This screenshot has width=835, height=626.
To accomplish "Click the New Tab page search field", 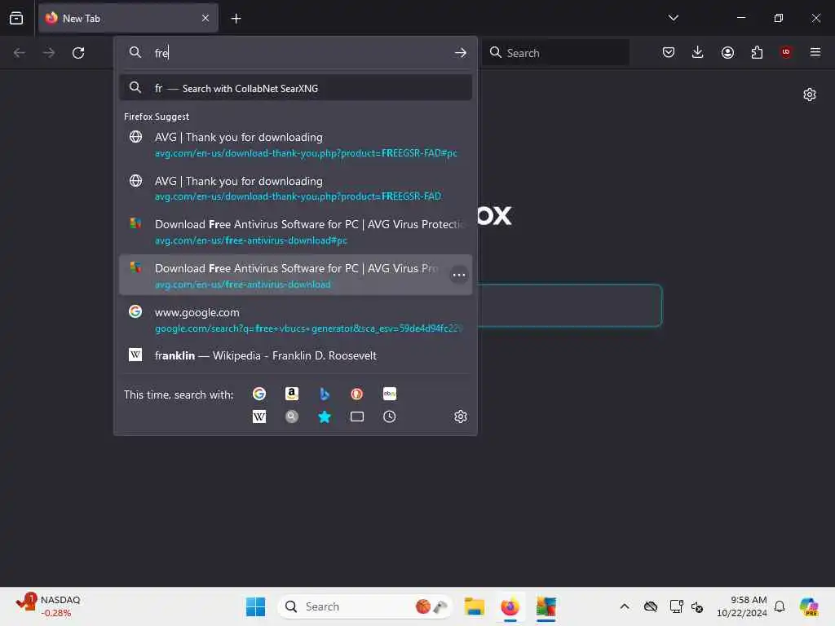I will click(x=568, y=306).
